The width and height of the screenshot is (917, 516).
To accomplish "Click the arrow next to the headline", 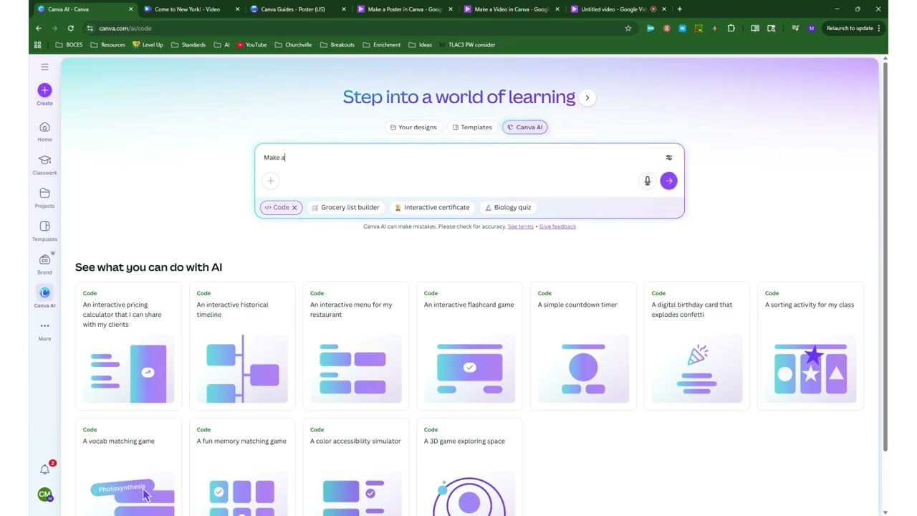I will pyautogui.click(x=587, y=97).
